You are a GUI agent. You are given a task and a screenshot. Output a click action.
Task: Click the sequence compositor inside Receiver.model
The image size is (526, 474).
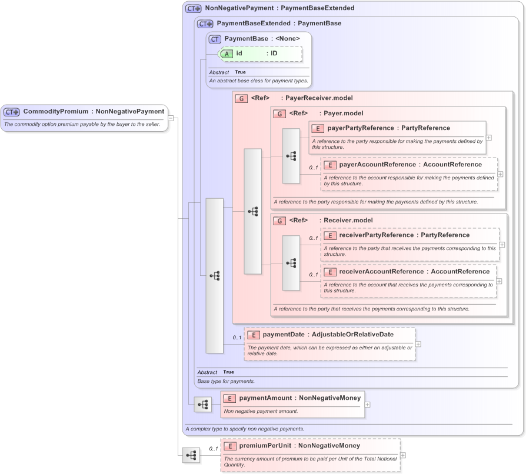pos(291,263)
